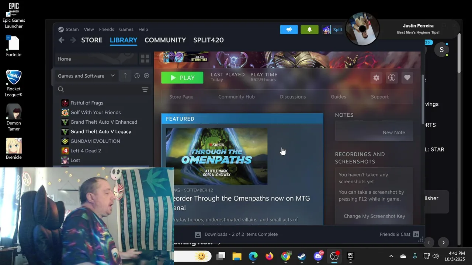Click Change My Screenshot Key
Screen dimensions: 472x265
[x=374, y=216]
